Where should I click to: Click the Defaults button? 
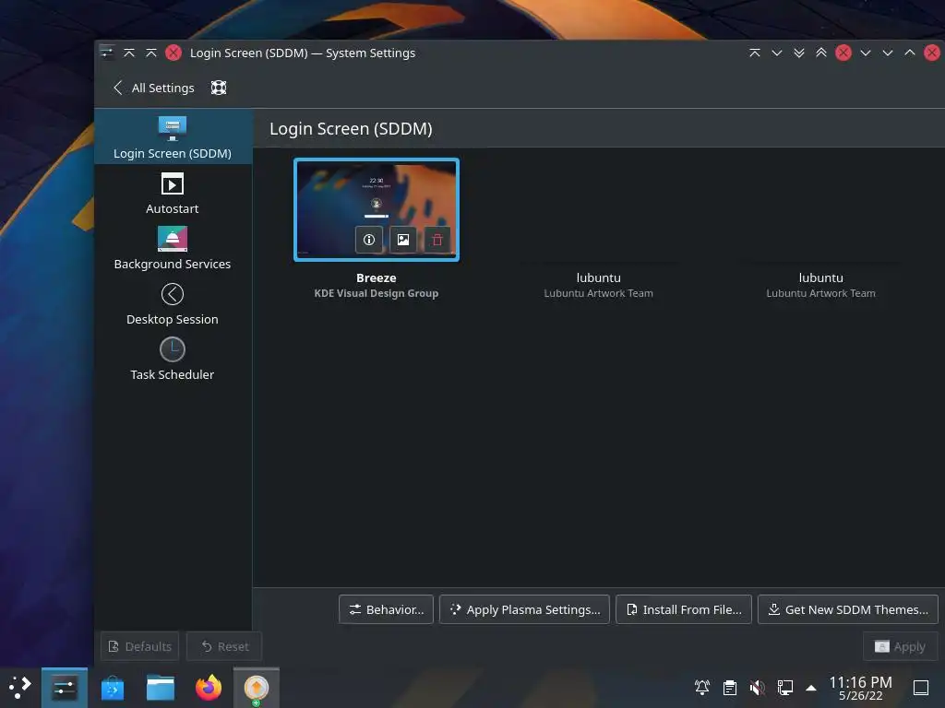coord(140,646)
